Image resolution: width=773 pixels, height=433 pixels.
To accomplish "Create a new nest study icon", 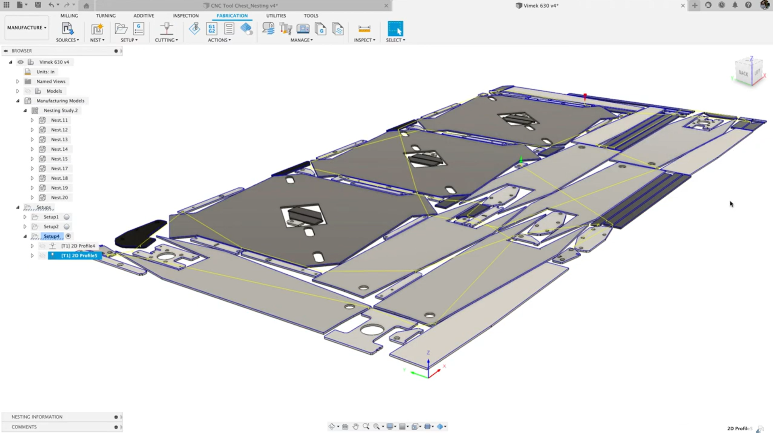I will pyautogui.click(x=97, y=29).
